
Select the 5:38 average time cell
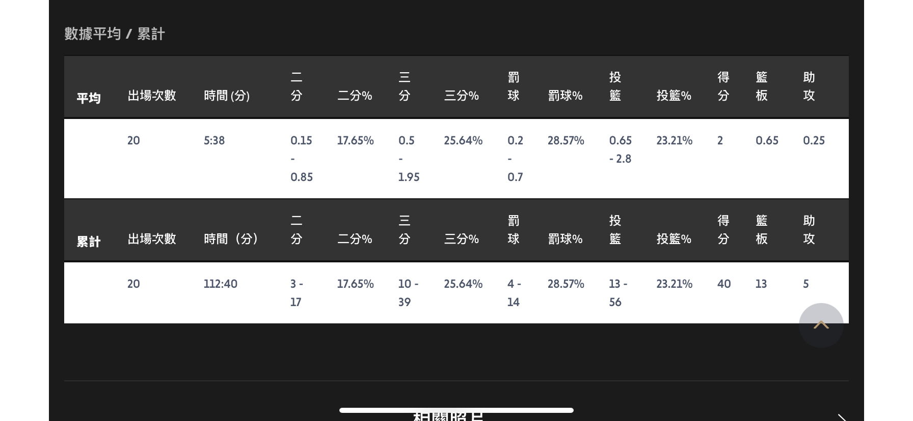pyautogui.click(x=214, y=140)
